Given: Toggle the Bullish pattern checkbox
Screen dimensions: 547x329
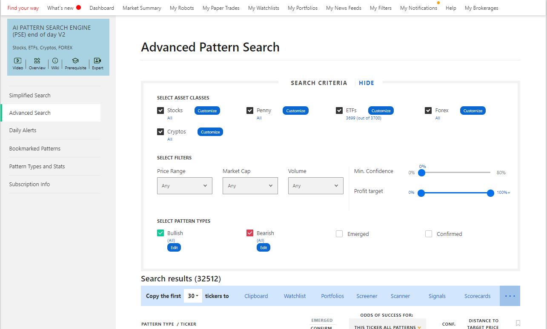Looking at the screenshot, I should coord(160,233).
